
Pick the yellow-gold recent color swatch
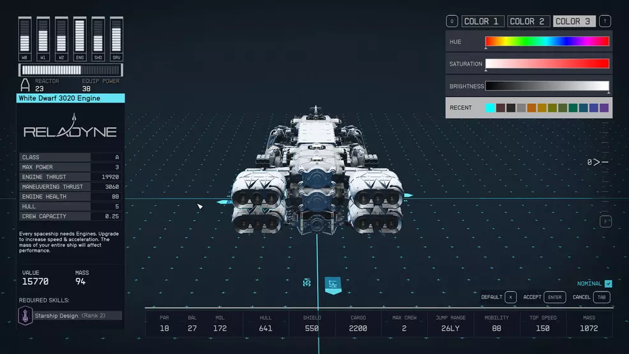pos(542,107)
